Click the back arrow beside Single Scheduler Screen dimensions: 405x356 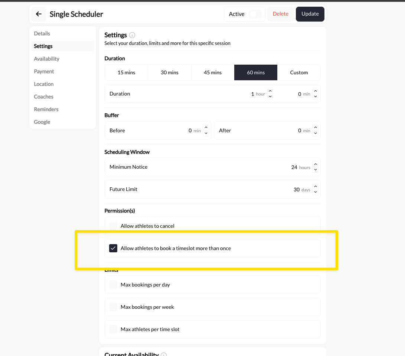[x=39, y=14]
